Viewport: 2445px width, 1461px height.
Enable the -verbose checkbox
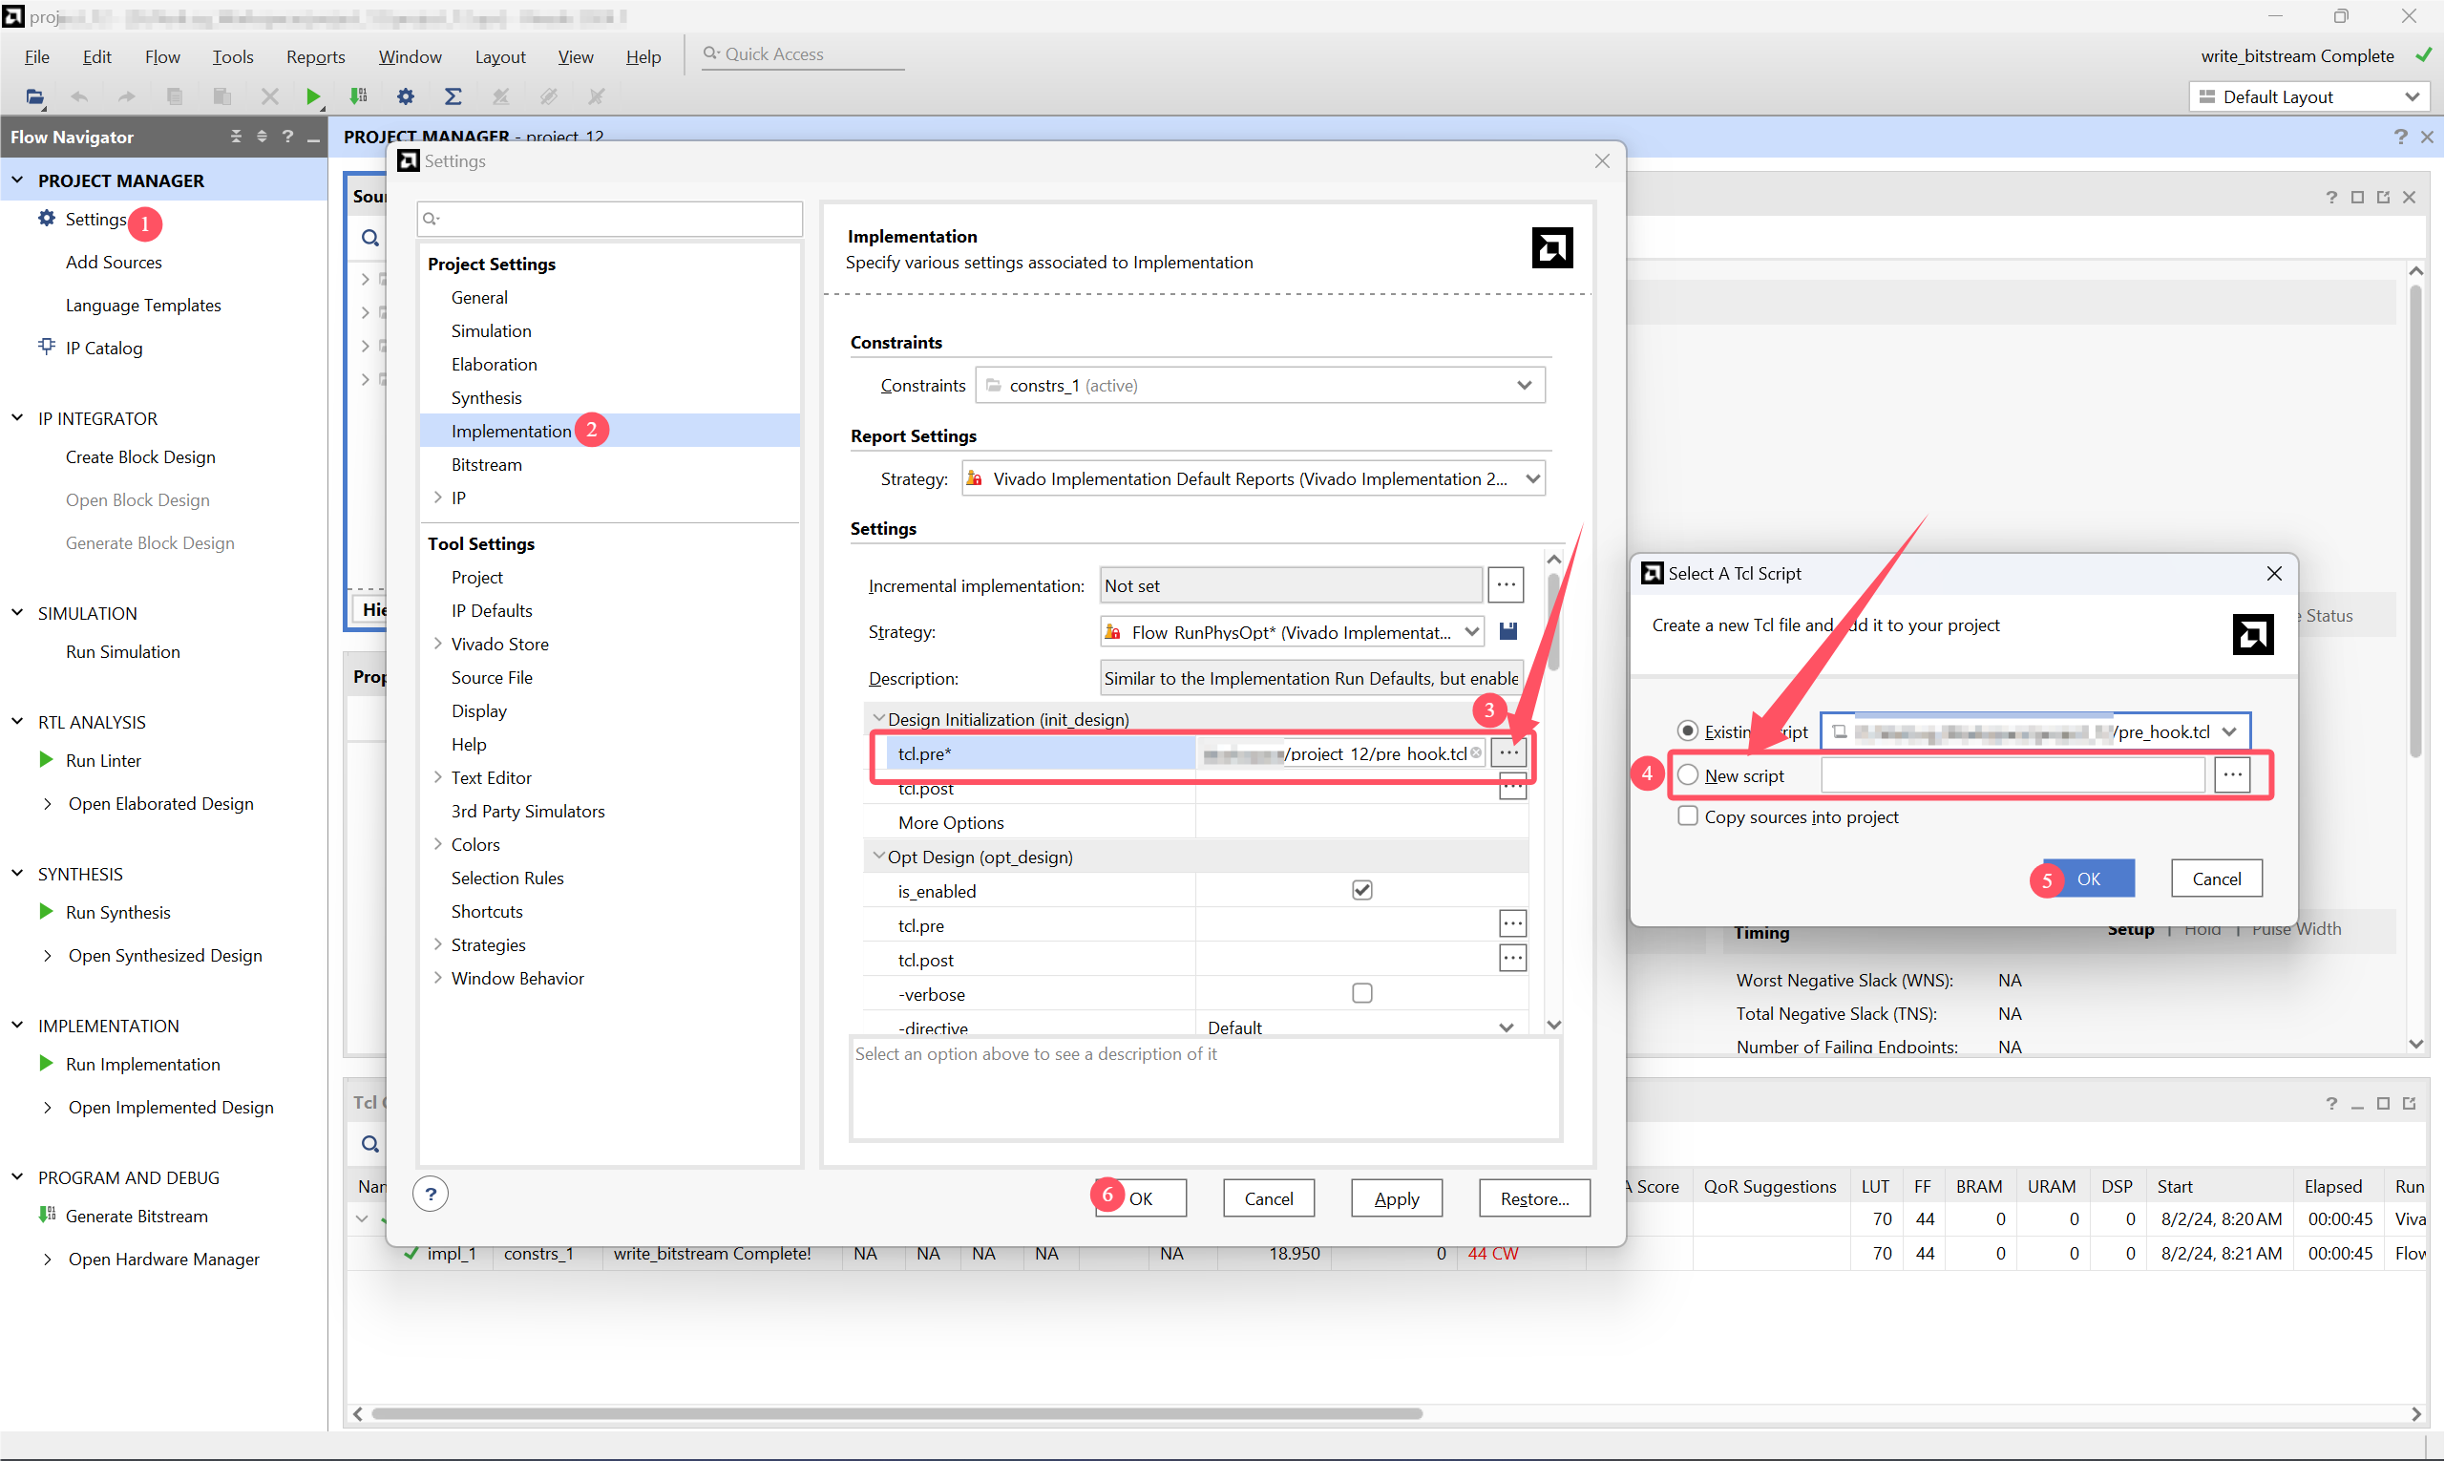[1361, 993]
